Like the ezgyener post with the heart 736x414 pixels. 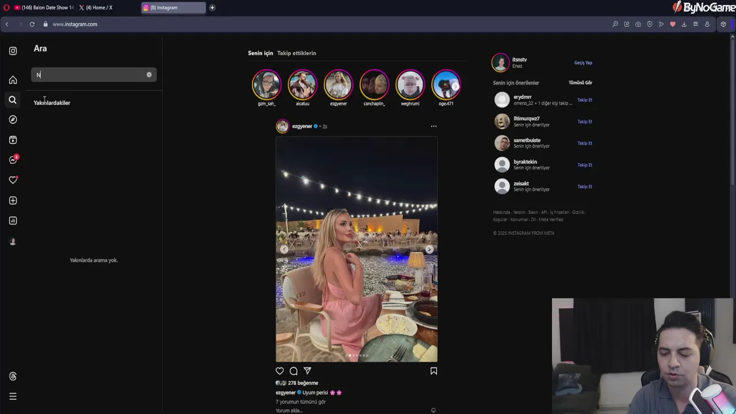[279, 371]
